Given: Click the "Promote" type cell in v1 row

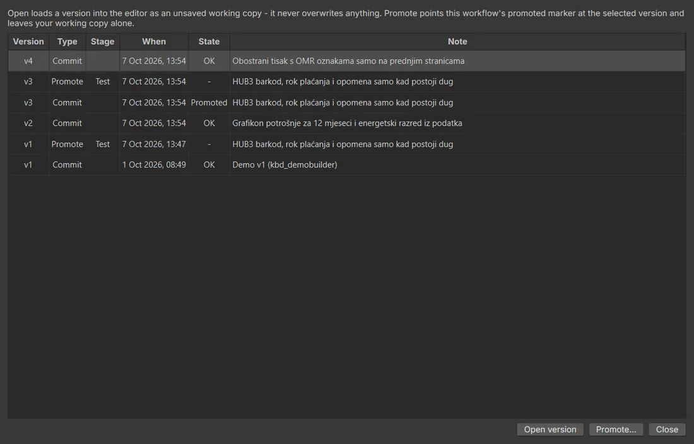Looking at the screenshot, I should (x=68, y=144).
